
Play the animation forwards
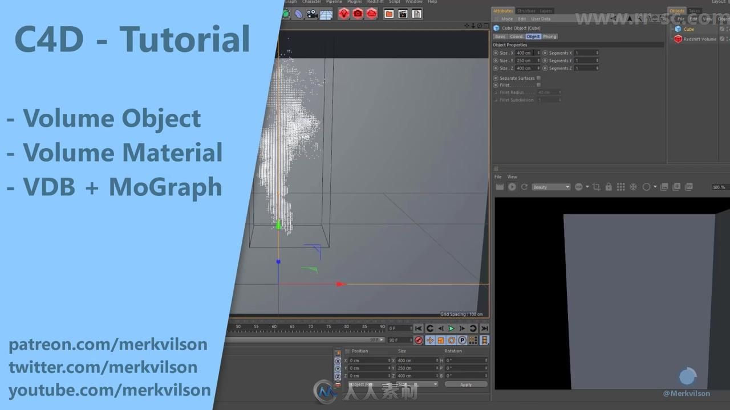(451, 329)
